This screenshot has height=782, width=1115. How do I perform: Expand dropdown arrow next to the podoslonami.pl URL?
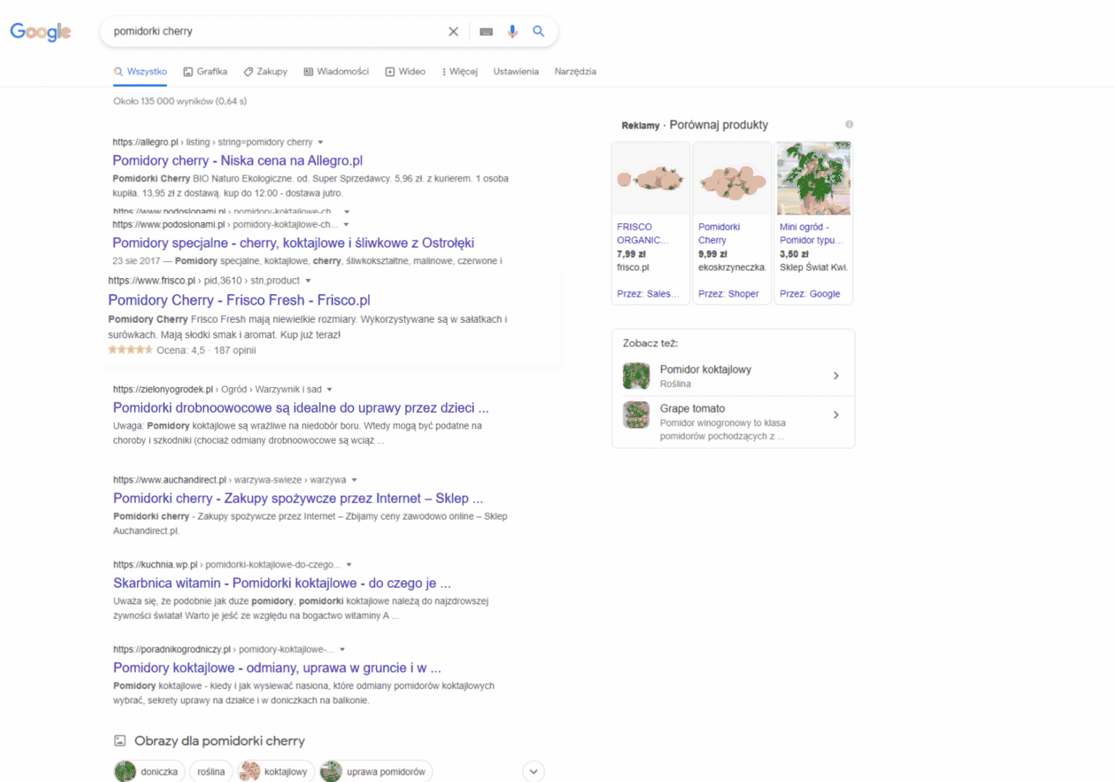click(x=346, y=224)
